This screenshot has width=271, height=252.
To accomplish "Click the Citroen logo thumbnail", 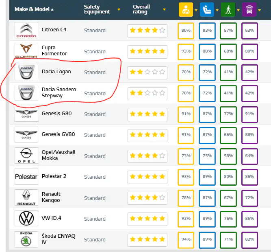I will click(26, 30).
